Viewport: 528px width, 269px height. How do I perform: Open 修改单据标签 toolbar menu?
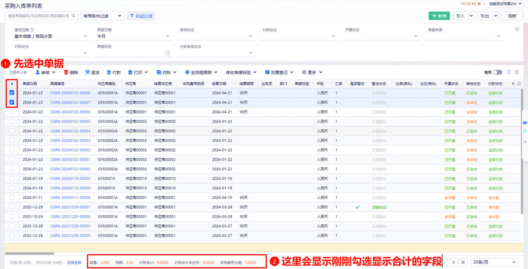pos(241,72)
